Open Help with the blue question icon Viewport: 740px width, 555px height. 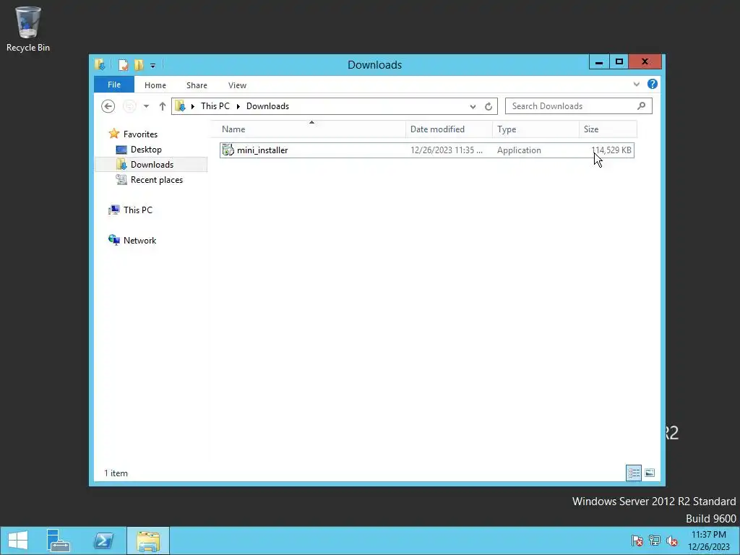(653, 84)
